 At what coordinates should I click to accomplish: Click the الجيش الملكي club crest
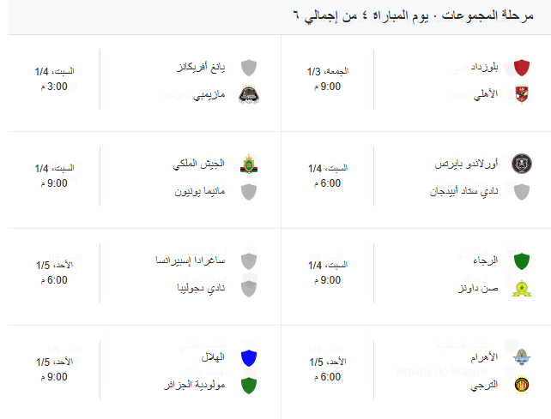coord(249,164)
